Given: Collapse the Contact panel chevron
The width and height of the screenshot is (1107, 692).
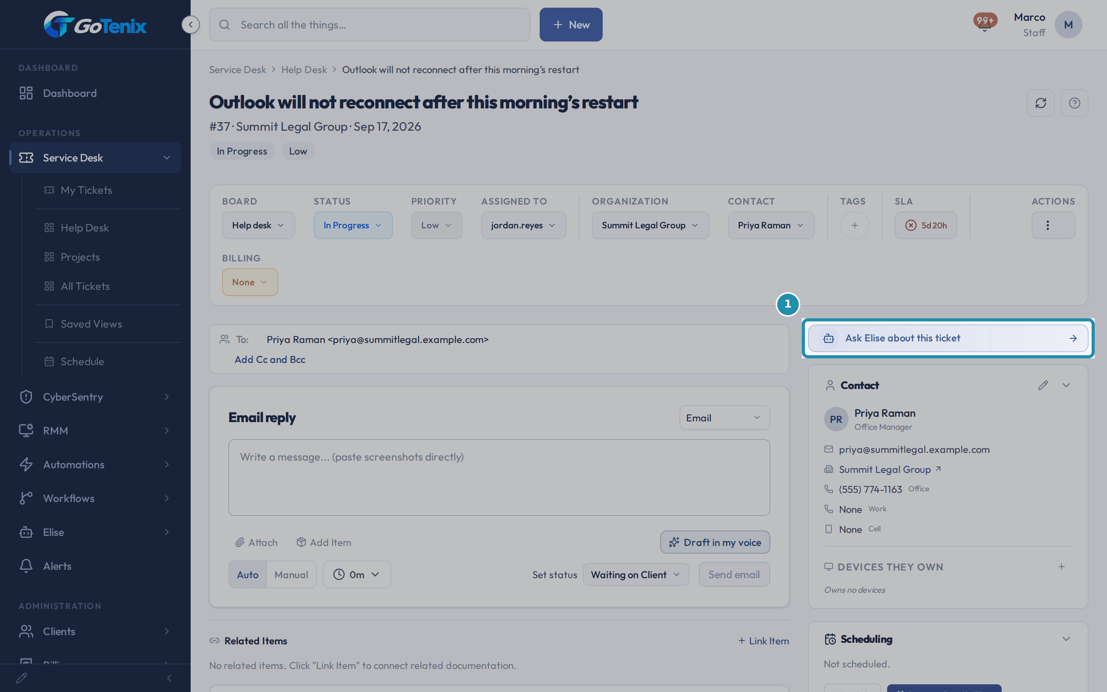Looking at the screenshot, I should coord(1066,385).
